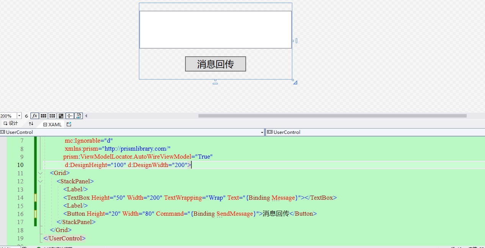Click the </Grid> closing tag
This screenshot has height=248, width=485.
[61, 230]
